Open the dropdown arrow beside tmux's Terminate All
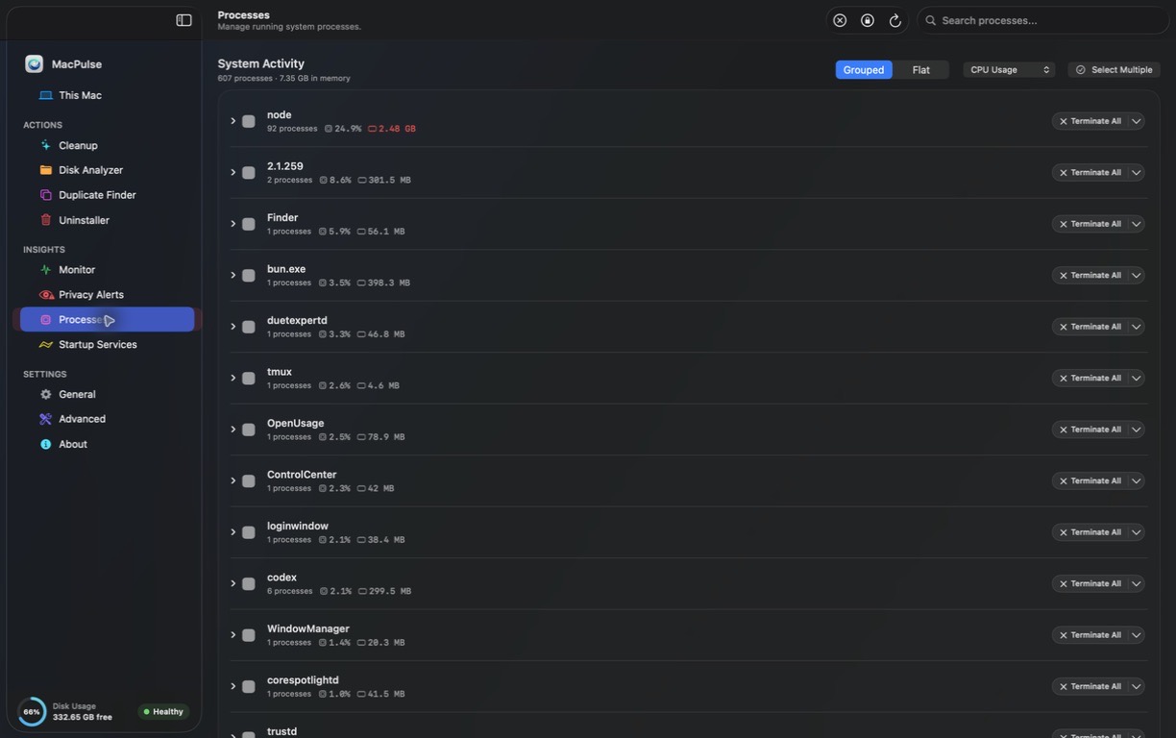1176x738 pixels. tap(1137, 379)
